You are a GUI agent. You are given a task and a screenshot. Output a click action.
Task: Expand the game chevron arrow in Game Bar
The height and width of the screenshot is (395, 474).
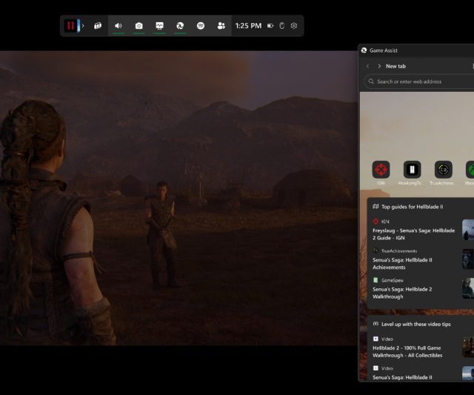point(83,26)
